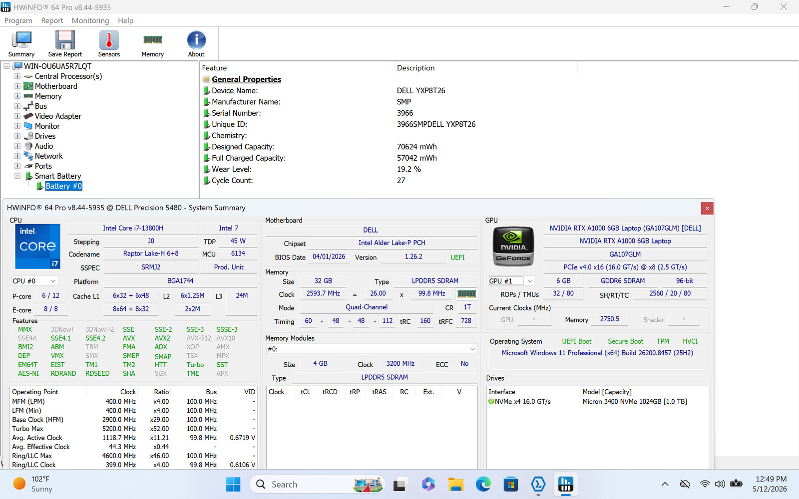Open Windows Start menu
Screen dimensions: 799x499
pyautogui.click(x=233, y=484)
